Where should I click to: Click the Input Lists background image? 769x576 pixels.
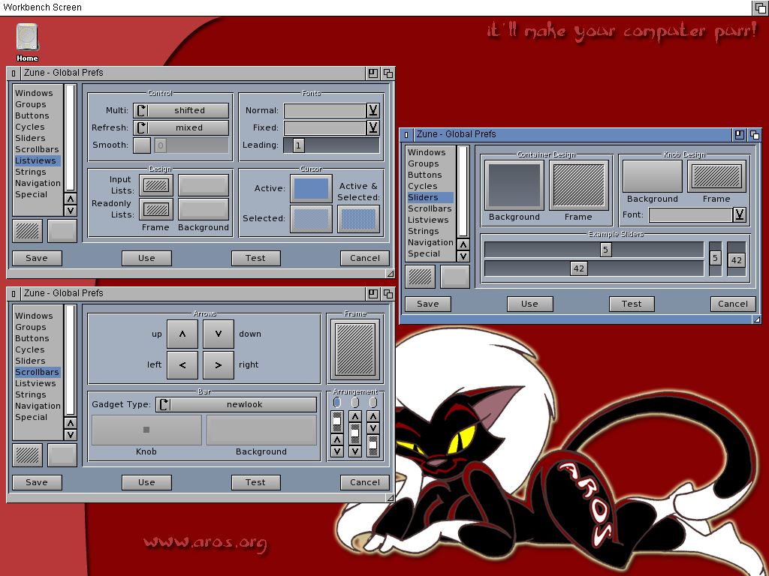pyautogui.click(x=204, y=185)
